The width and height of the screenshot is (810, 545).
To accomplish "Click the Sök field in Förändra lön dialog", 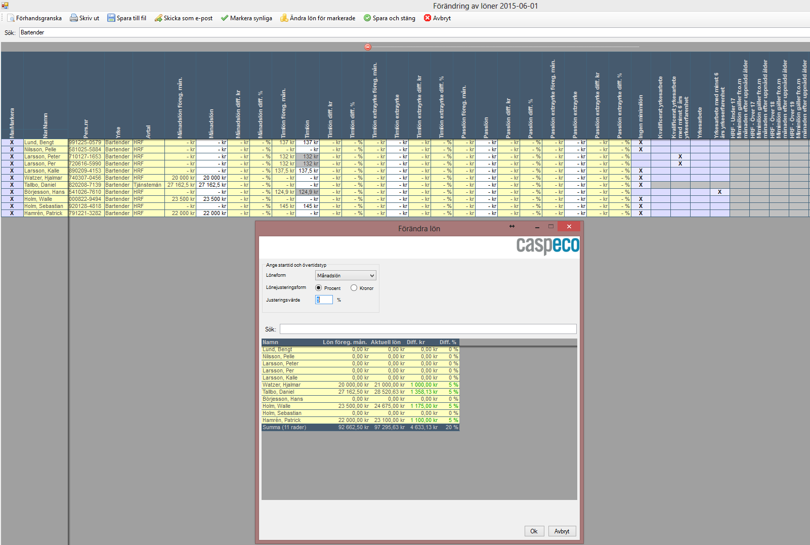I will 428,329.
